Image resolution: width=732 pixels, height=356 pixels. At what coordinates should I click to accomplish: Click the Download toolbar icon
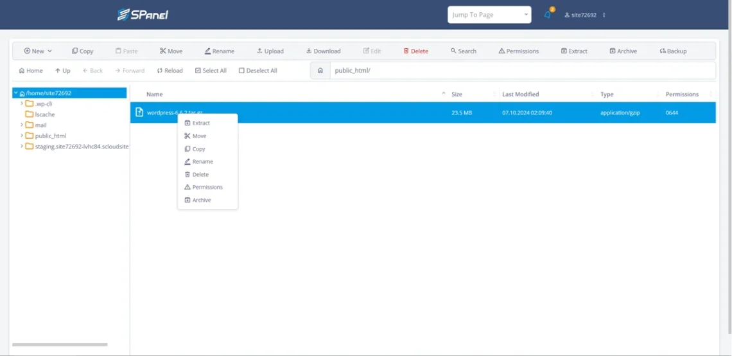[309, 51]
